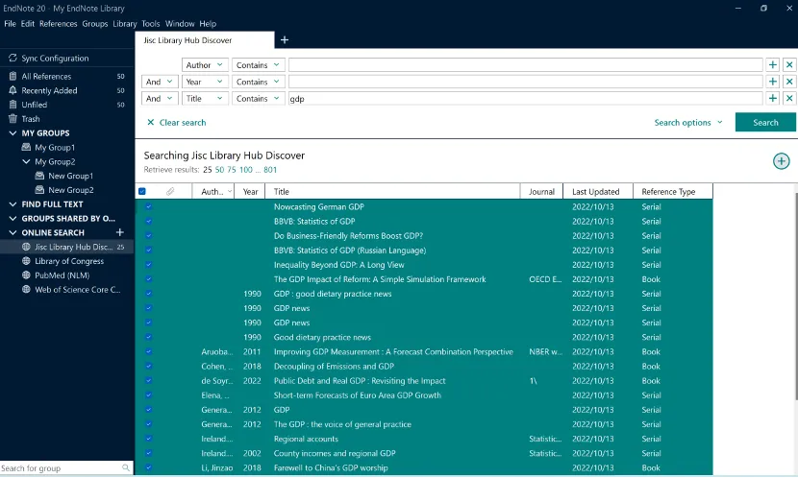Image resolution: width=798 pixels, height=478 pixels.
Task: Open All References icon in sidebar
Action: 12,76
